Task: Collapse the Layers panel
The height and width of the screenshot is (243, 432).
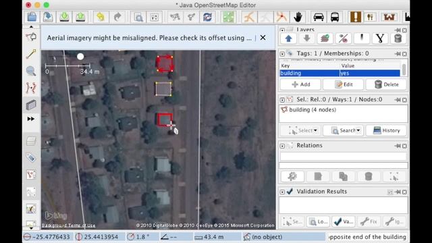Action: click(282, 30)
